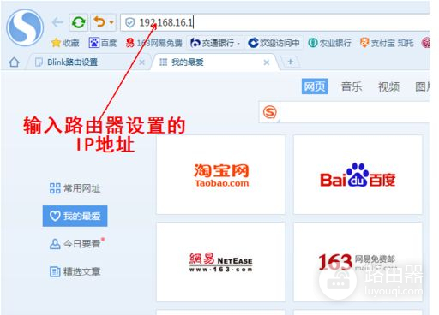Select 精选文章 in the sidebar
The image size is (439, 315).
click(x=75, y=271)
